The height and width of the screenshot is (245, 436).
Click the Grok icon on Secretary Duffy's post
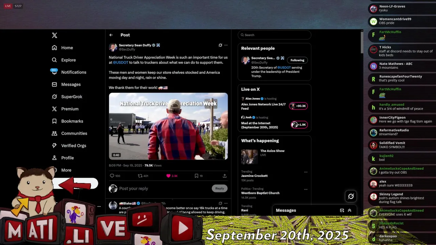(220, 45)
